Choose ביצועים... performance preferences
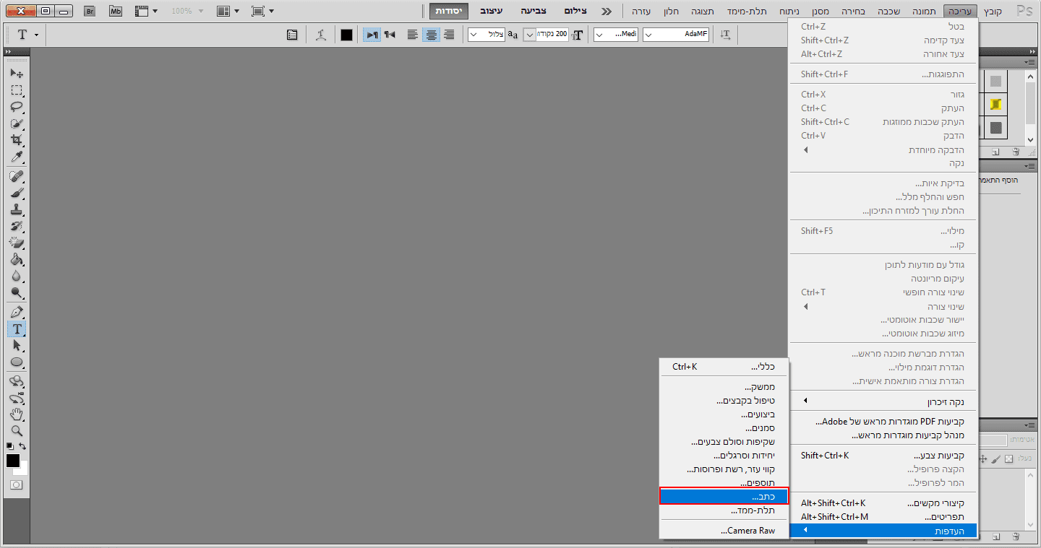This screenshot has height=548, width=1041. [724, 414]
